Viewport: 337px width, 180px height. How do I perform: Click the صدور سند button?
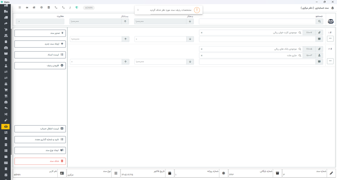(x=40, y=33)
